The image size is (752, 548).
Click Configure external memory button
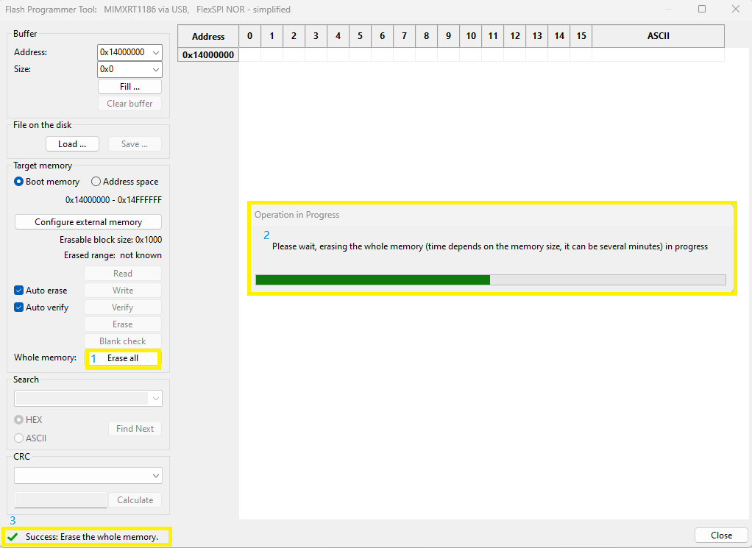point(88,222)
